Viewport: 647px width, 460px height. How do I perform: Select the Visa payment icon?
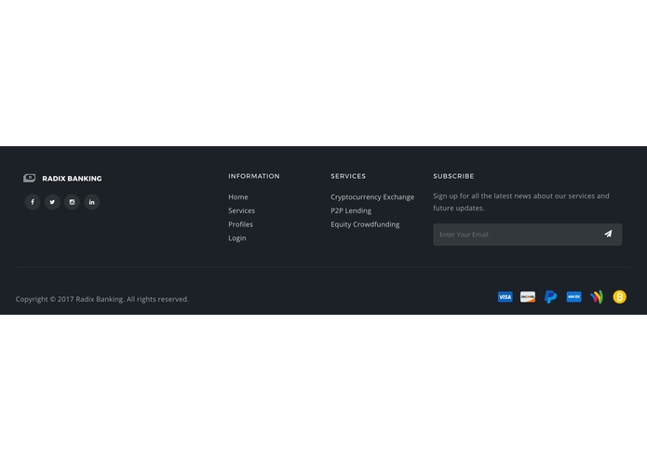(505, 297)
